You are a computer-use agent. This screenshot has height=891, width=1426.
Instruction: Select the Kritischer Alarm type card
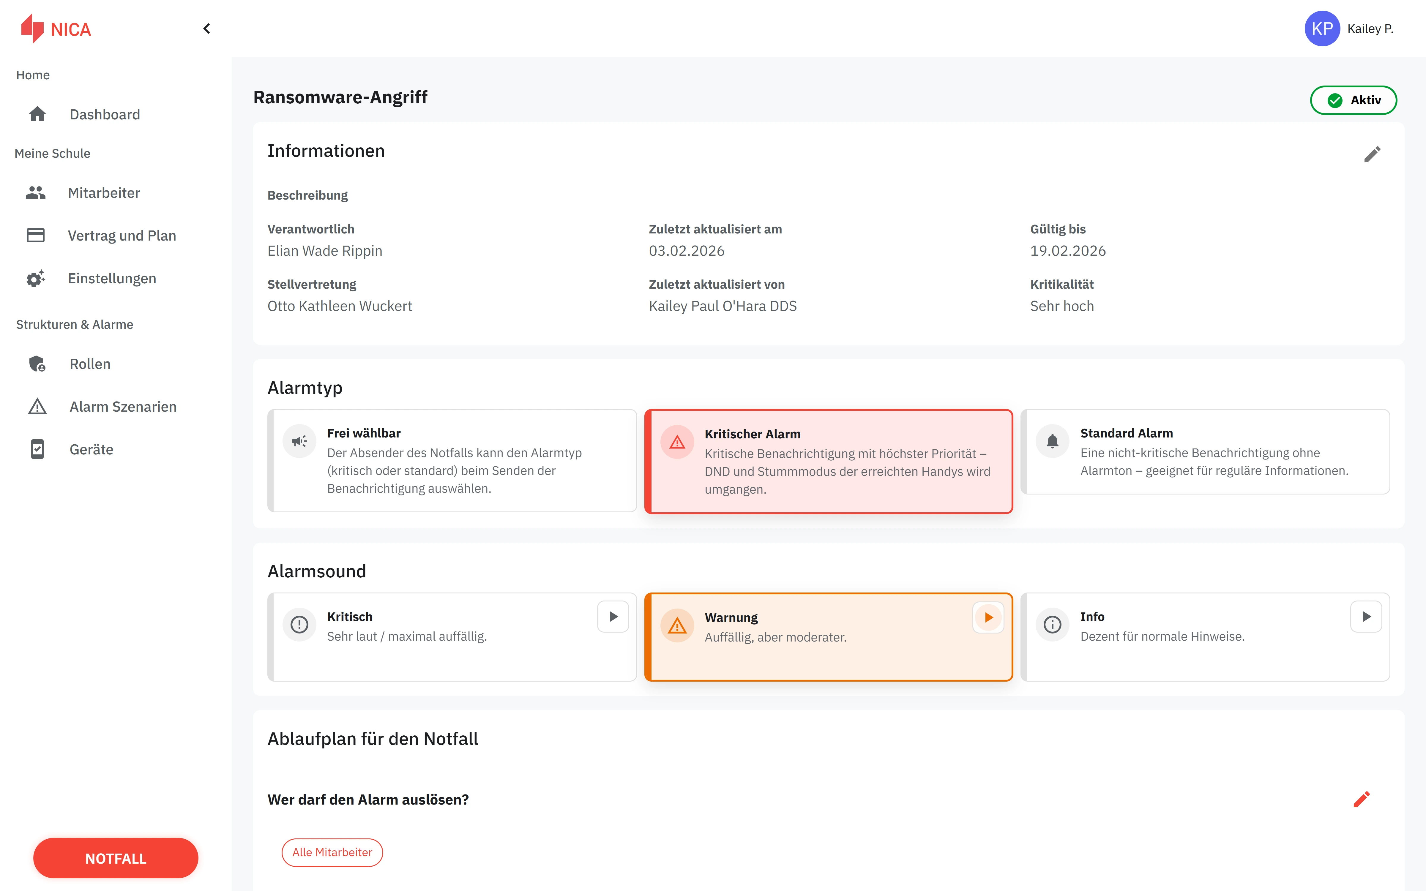(x=829, y=462)
